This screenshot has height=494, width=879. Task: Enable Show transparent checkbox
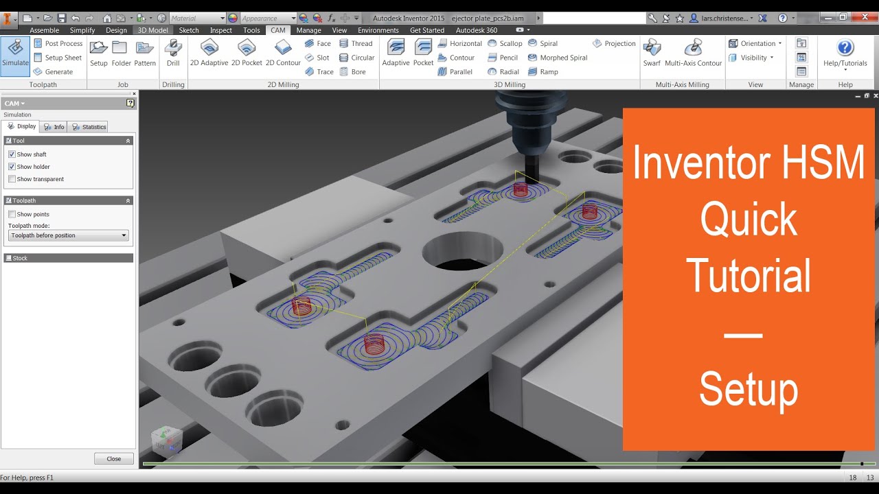(x=12, y=179)
